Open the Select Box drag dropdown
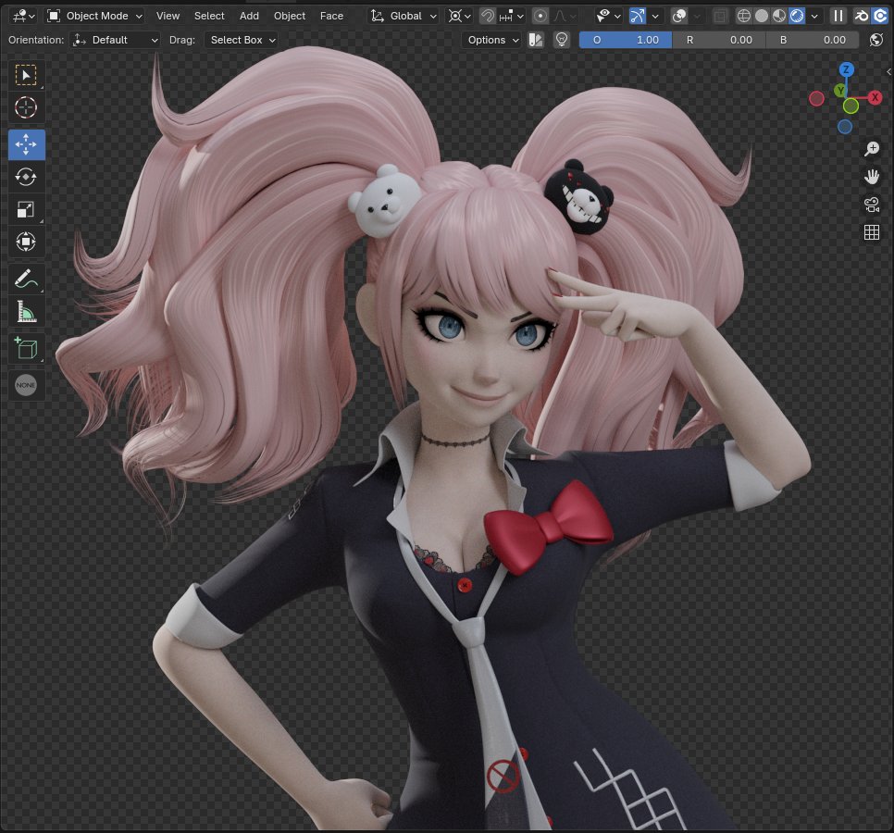The image size is (894, 833). point(241,40)
